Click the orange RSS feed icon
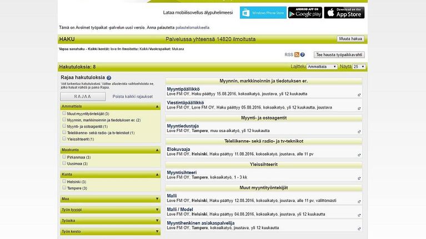426x239 pixels. click(x=297, y=55)
